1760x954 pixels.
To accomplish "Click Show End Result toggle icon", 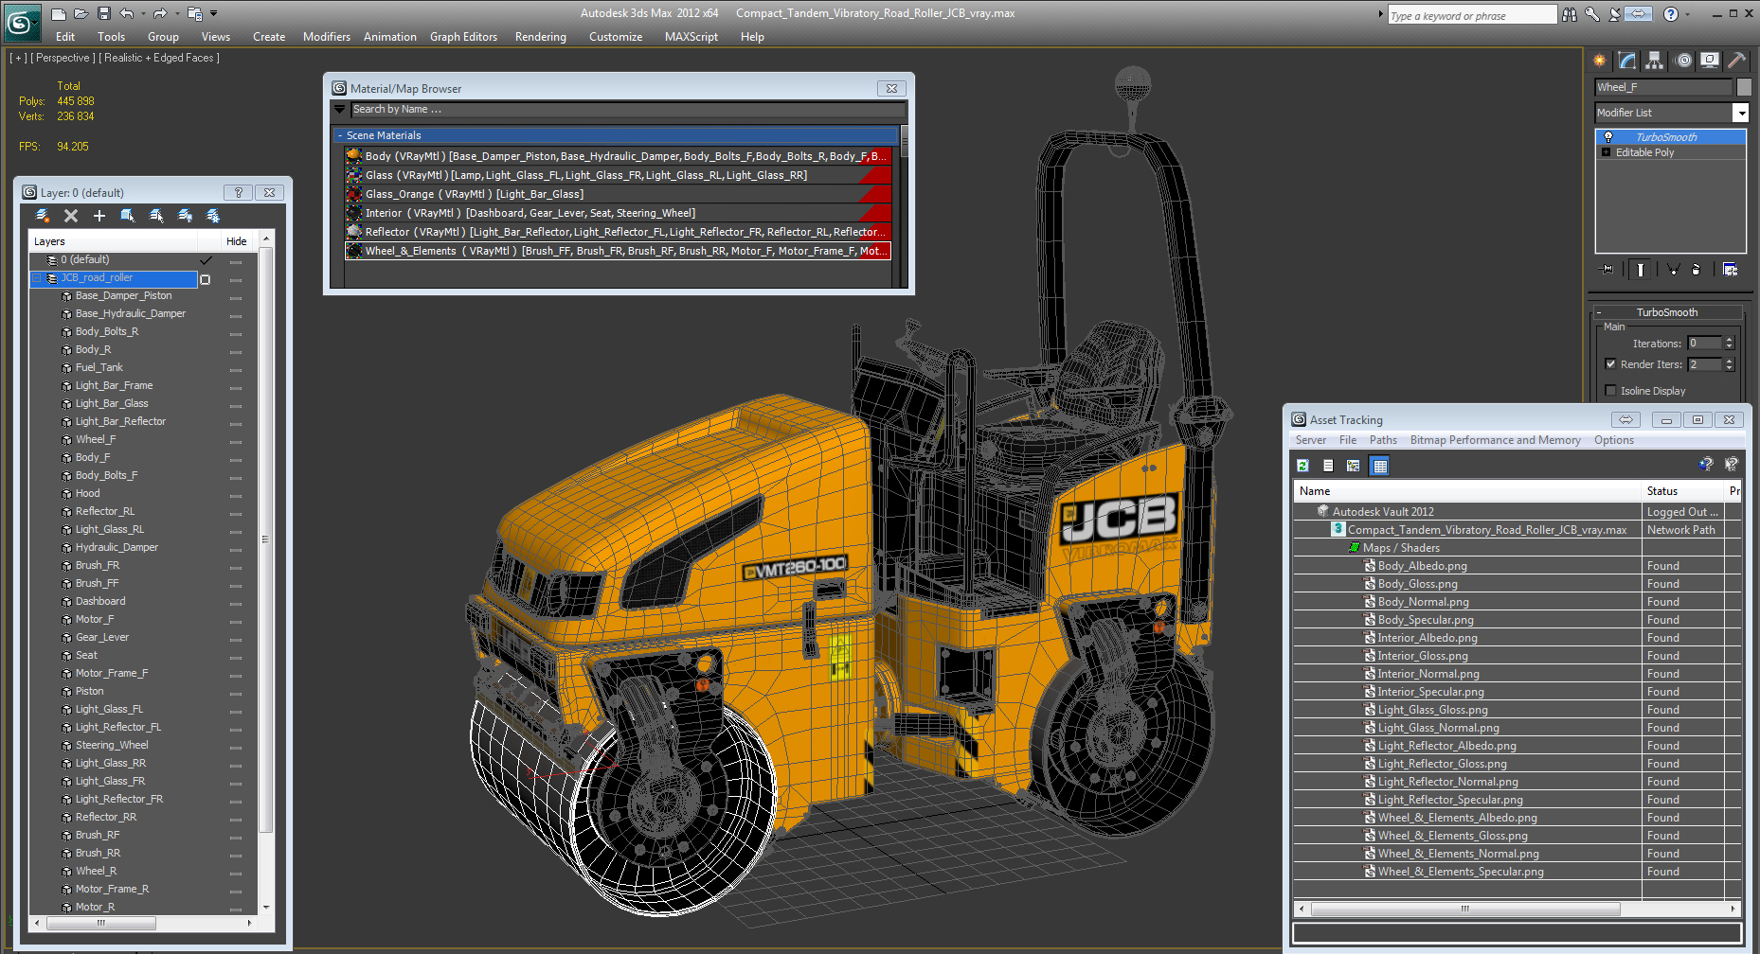I will 1641,270.
